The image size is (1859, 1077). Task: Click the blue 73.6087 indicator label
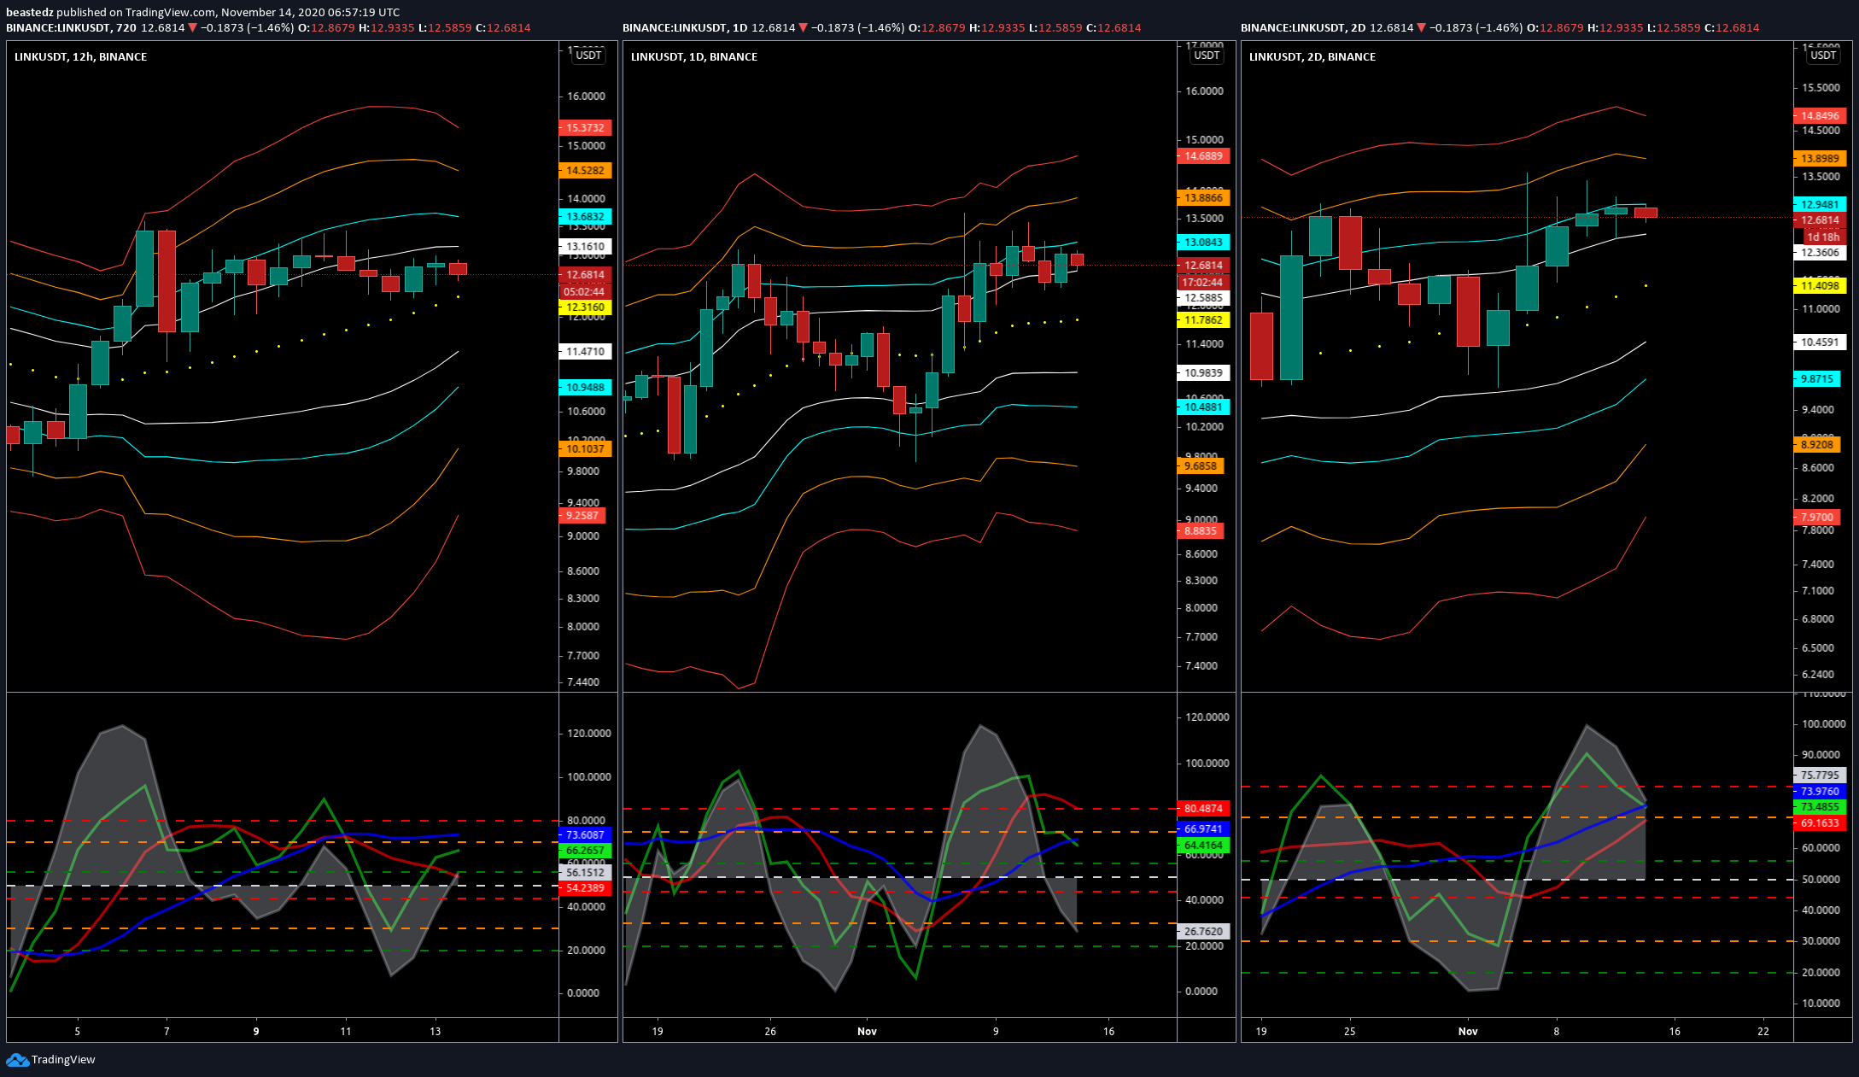pyautogui.click(x=585, y=835)
